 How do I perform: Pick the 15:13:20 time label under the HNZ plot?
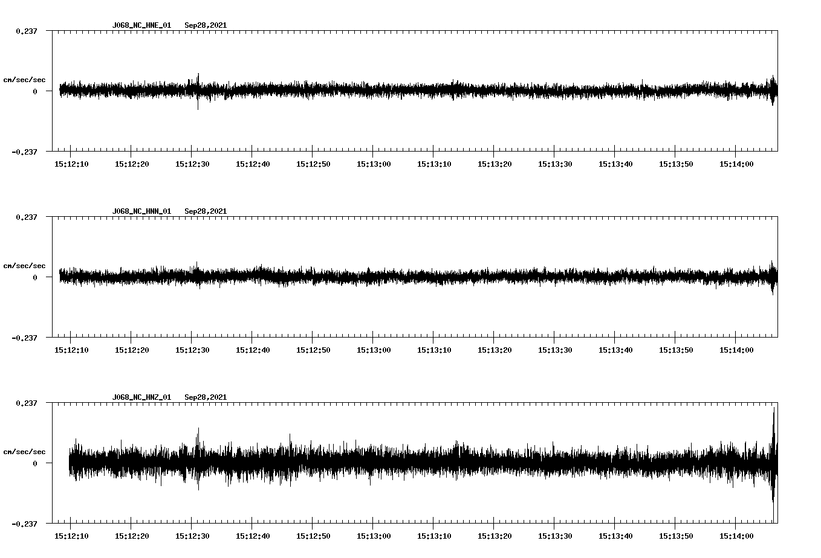[495, 536]
